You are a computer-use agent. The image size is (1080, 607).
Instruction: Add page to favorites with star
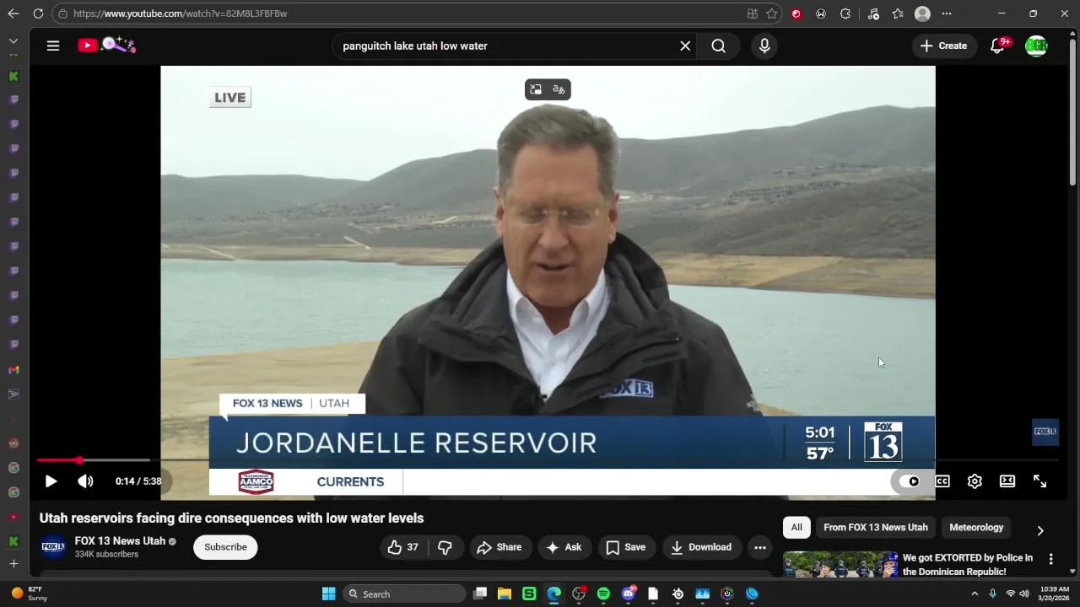point(771,13)
